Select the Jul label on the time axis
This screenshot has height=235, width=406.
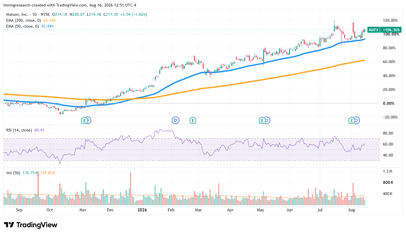(320, 210)
